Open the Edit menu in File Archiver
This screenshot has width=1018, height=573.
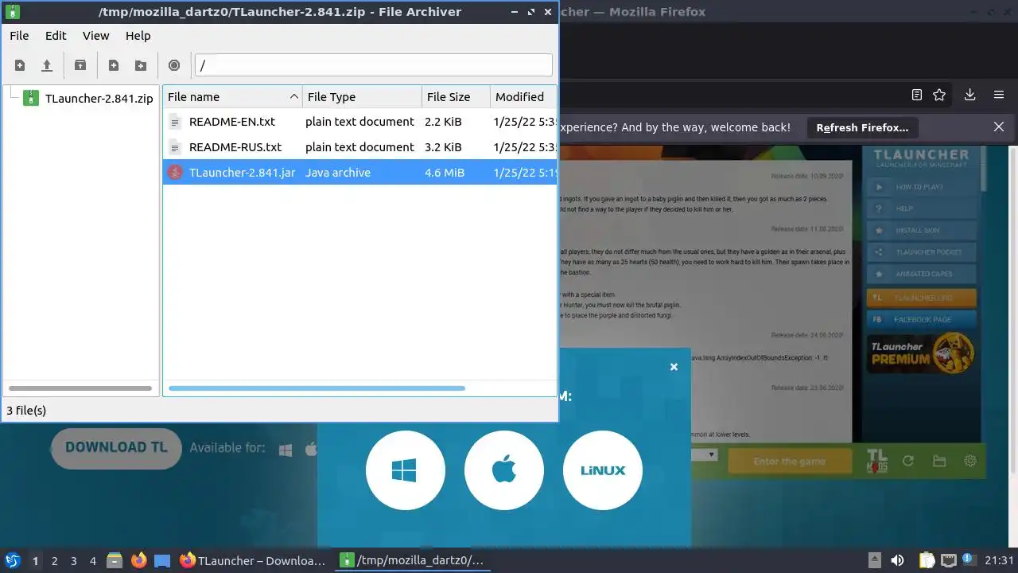pyautogui.click(x=56, y=36)
